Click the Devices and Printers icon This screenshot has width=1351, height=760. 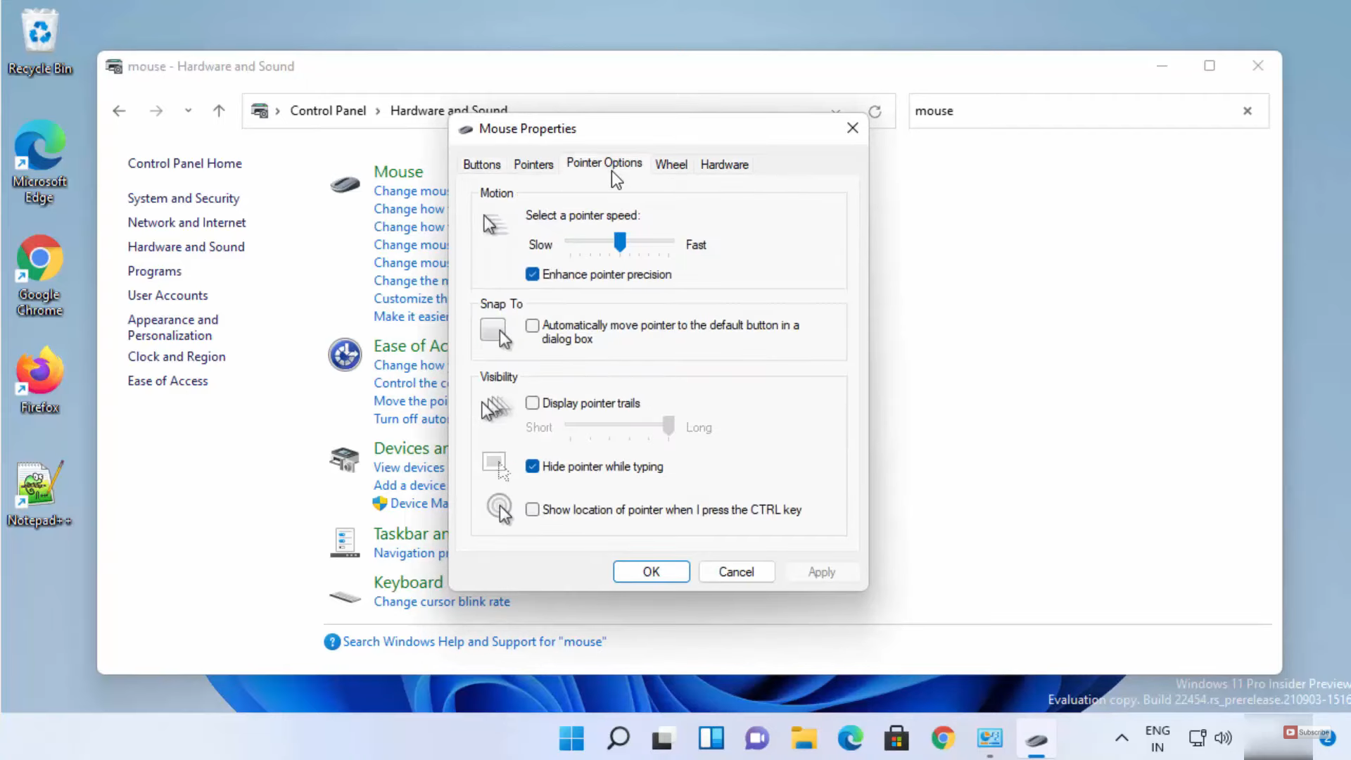[x=345, y=460]
